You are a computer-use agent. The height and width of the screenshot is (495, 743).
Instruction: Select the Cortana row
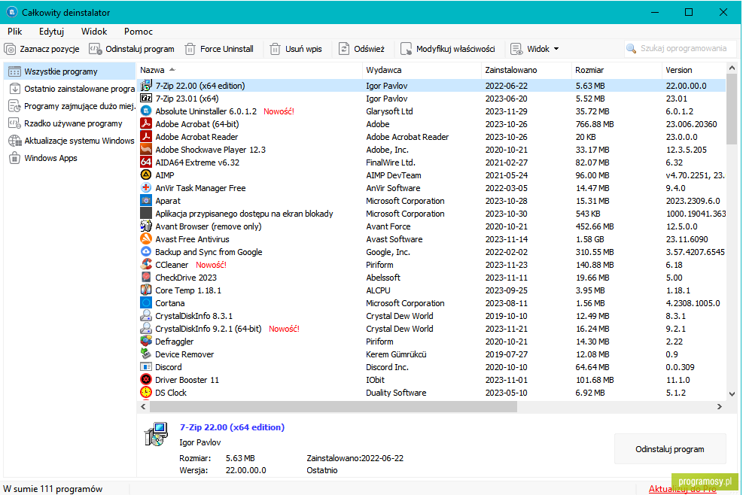tap(431, 303)
